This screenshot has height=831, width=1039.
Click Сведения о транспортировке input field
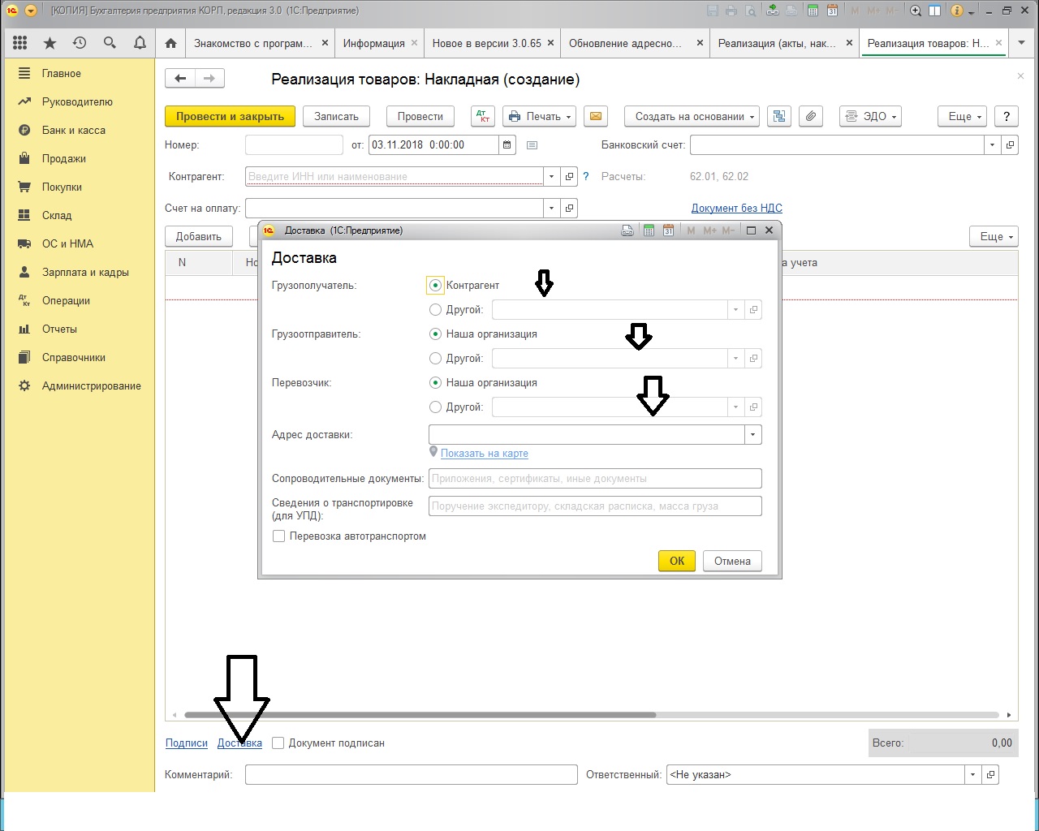pyautogui.click(x=595, y=506)
